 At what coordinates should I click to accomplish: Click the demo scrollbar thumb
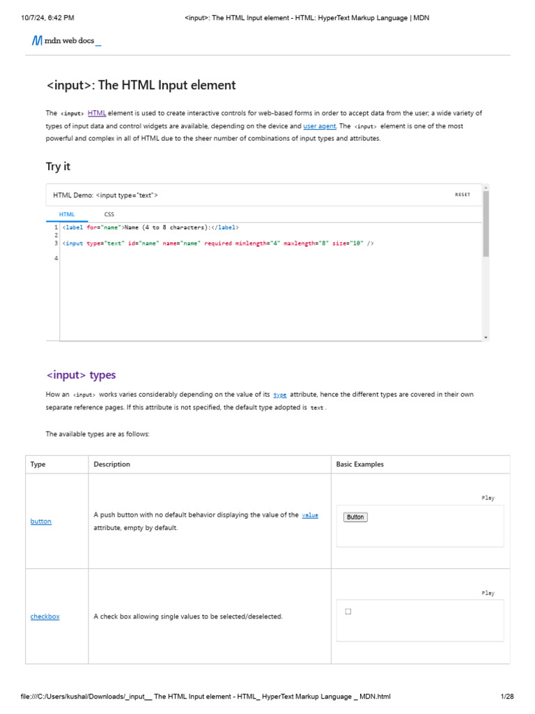486,224
